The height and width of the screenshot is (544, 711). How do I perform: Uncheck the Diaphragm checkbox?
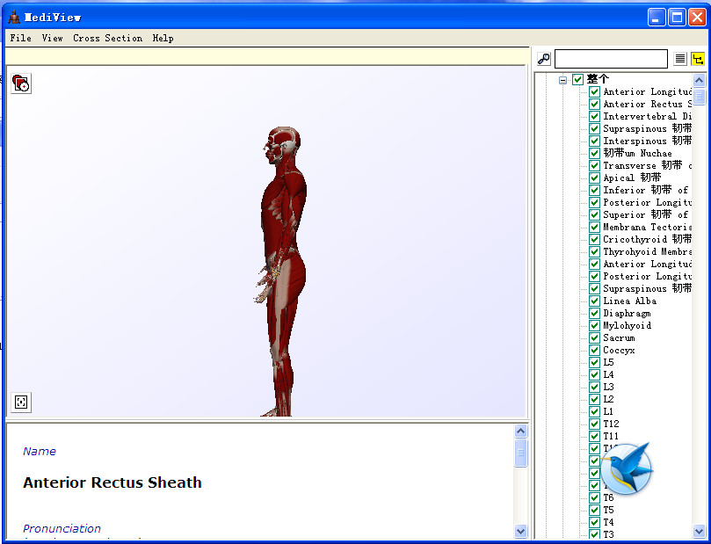click(595, 313)
